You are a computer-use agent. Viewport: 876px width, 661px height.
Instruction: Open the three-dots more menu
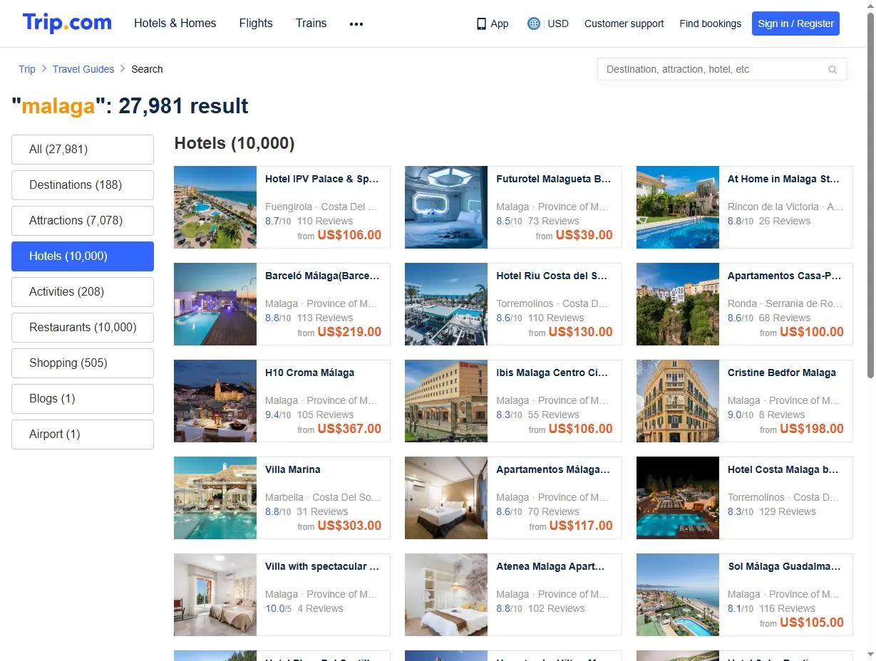[356, 24]
